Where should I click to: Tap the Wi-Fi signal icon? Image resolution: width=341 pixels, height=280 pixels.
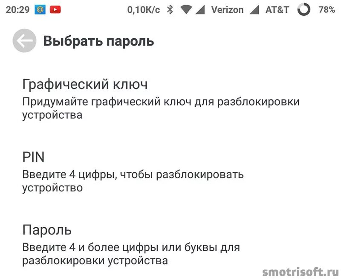(x=186, y=10)
